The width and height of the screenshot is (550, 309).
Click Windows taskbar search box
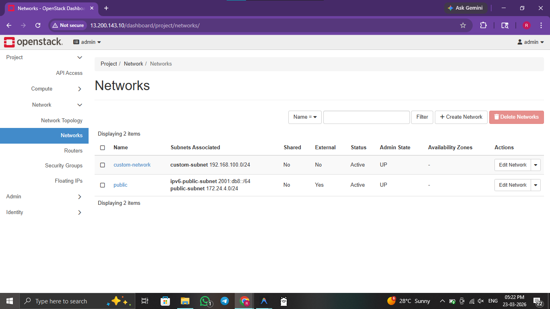[x=77, y=301]
